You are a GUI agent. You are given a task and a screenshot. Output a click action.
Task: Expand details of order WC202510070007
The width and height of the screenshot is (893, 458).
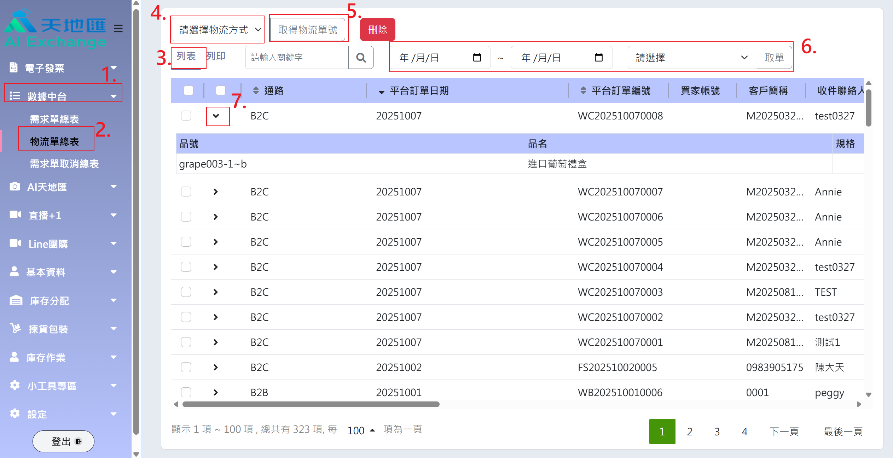(216, 192)
